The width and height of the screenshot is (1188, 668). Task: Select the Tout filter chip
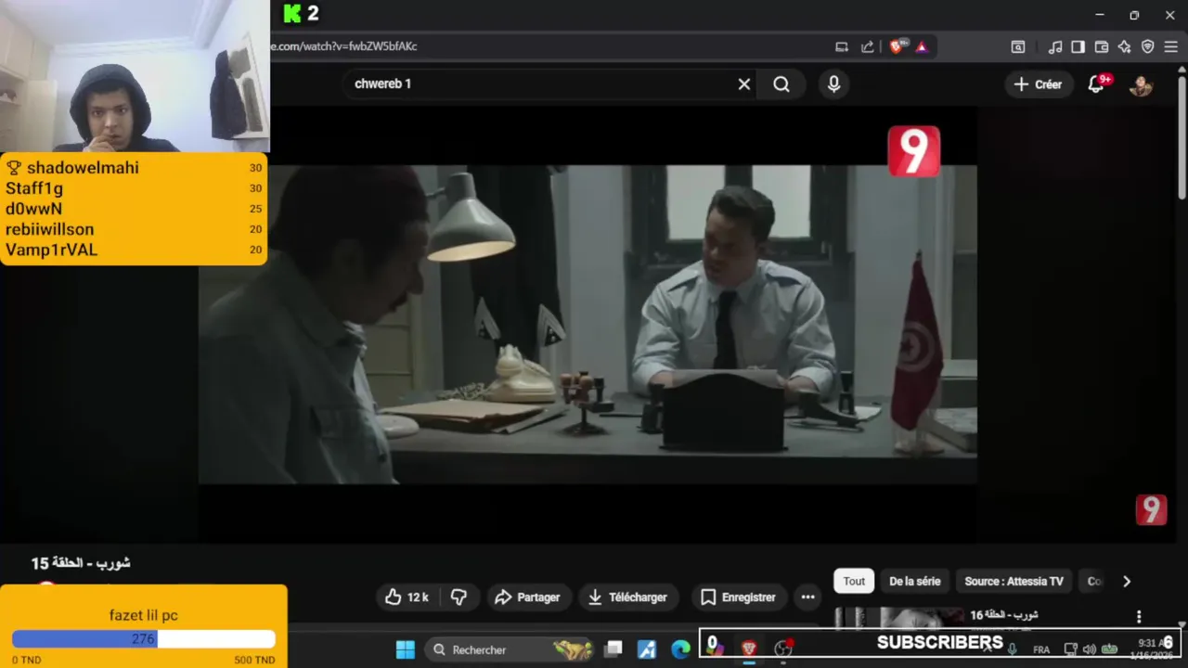pos(854,582)
